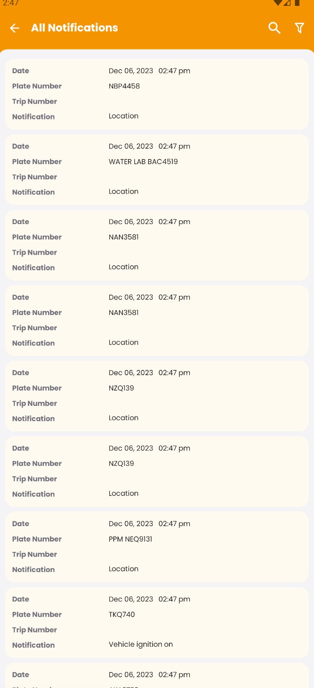The image size is (314, 688).
Task: Tap Location on the WATER LAB BAC4519 card
Action: [124, 192]
